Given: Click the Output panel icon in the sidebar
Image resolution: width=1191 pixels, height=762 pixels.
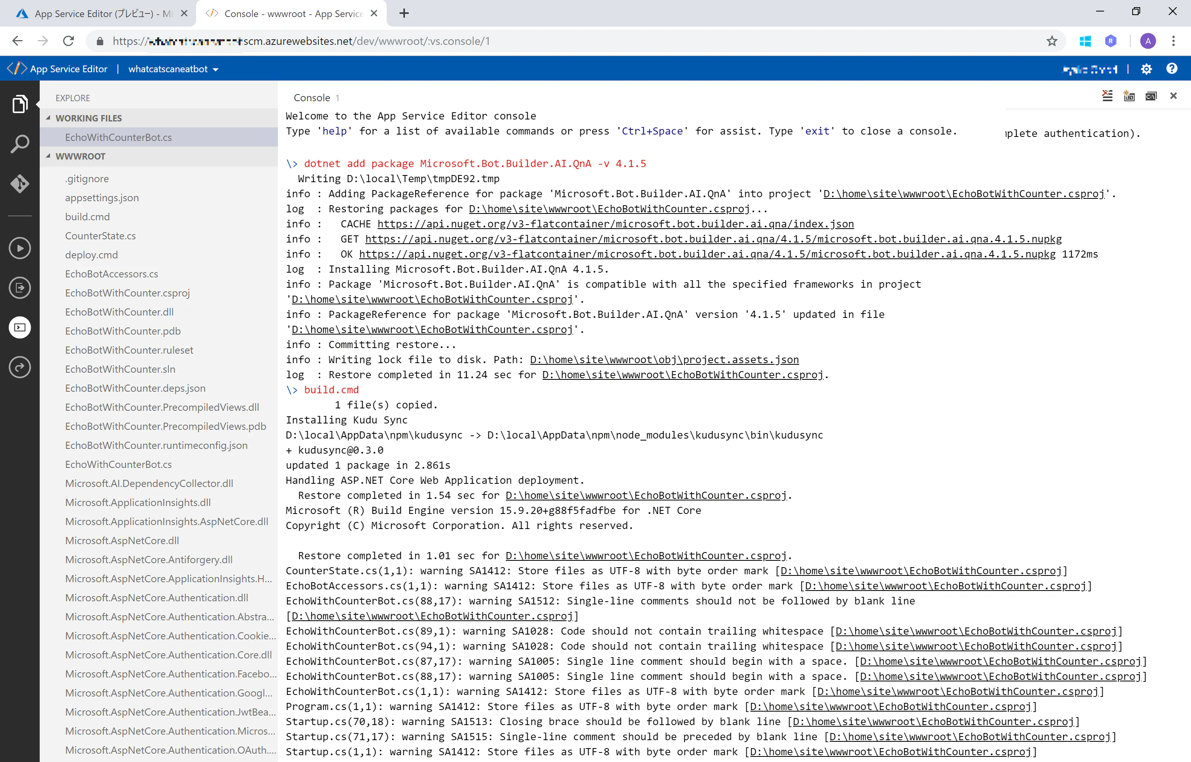Looking at the screenshot, I should tap(20, 288).
